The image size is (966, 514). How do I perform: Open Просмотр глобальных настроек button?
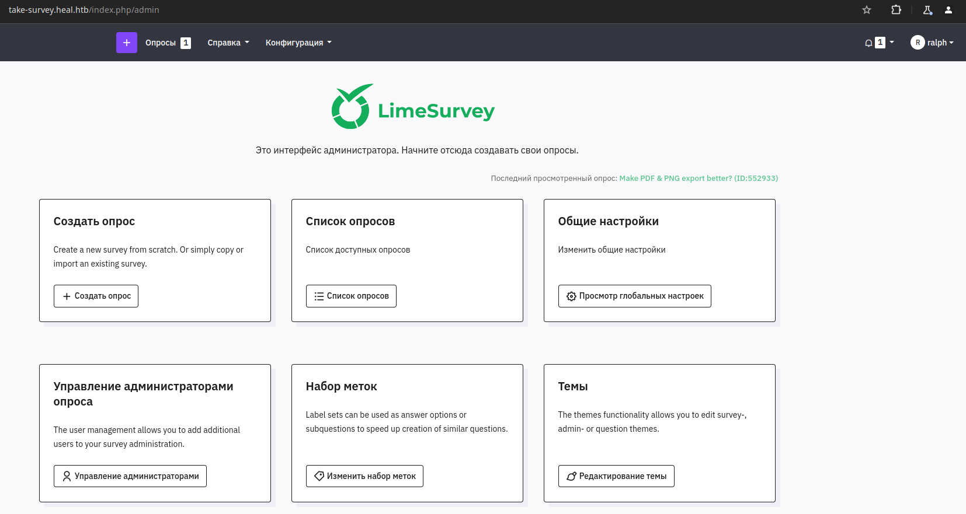point(635,296)
